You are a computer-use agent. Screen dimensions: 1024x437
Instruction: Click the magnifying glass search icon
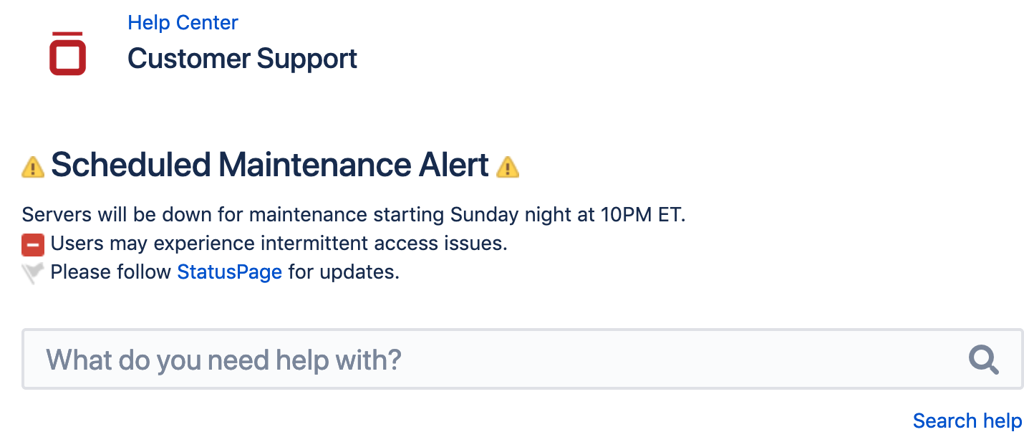(983, 360)
